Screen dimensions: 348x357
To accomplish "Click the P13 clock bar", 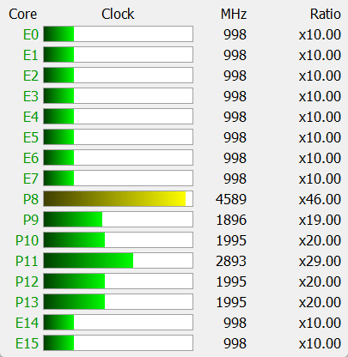I will [118, 302].
